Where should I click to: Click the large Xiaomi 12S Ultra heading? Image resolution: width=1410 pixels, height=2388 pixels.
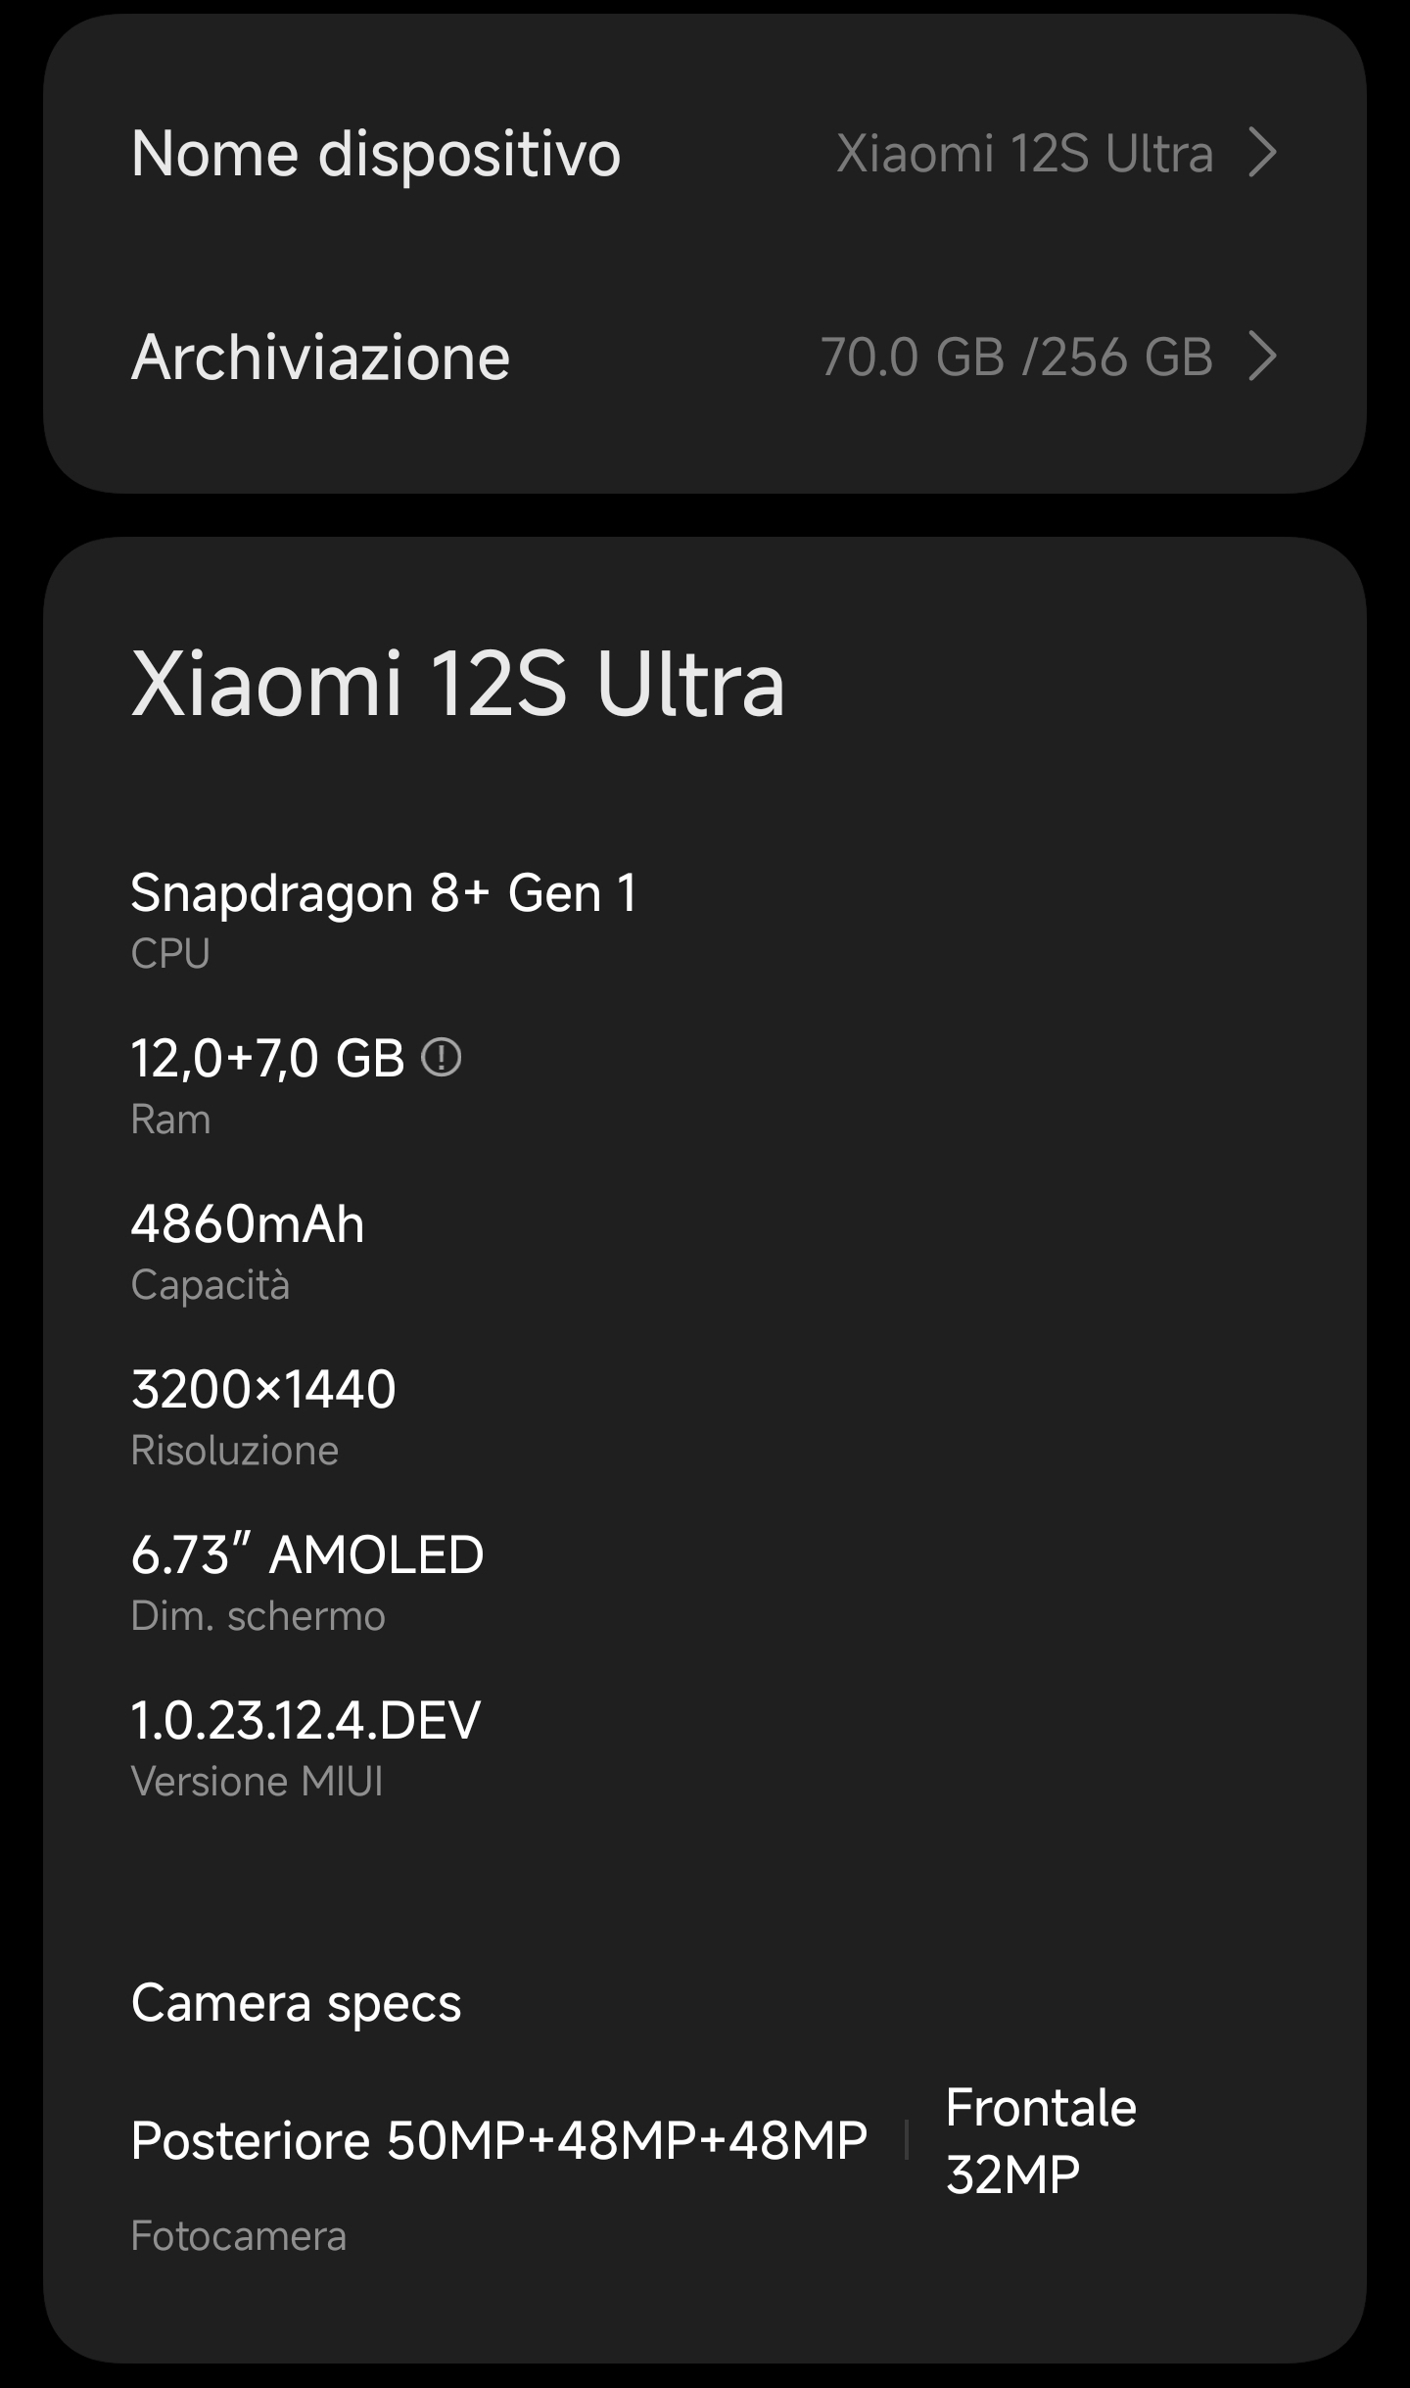(x=458, y=684)
